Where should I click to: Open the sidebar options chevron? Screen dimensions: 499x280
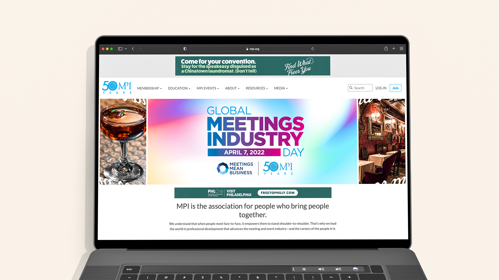point(126,49)
